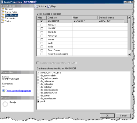The image size is (137, 123).
Task: Click the connection properties icon
Action: (4, 90)
